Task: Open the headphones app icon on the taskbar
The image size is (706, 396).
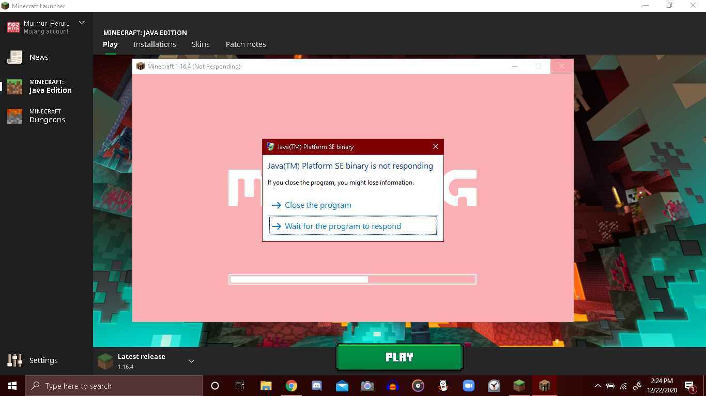Action: pyautogui.click(x=393, y=386)
